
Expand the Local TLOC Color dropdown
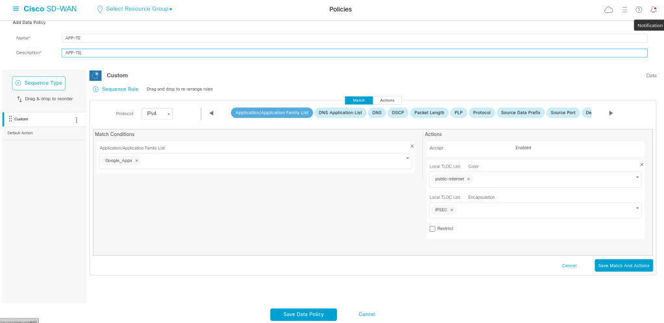637,177
